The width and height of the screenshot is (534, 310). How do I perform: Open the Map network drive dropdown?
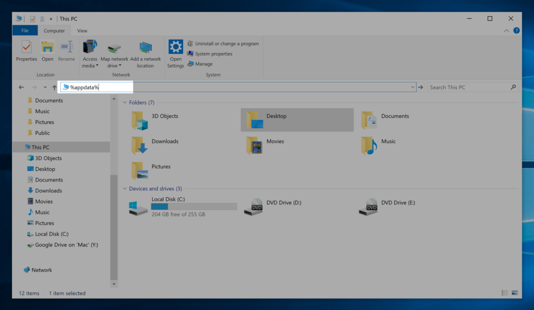(x=114, y=54)
